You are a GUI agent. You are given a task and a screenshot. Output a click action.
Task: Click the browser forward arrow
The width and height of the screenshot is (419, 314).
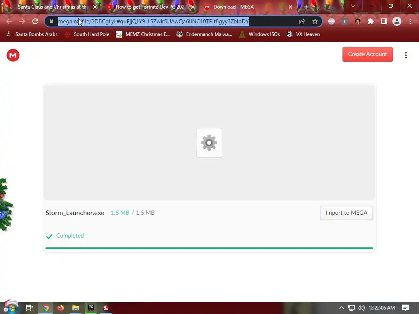pos(22,21)
